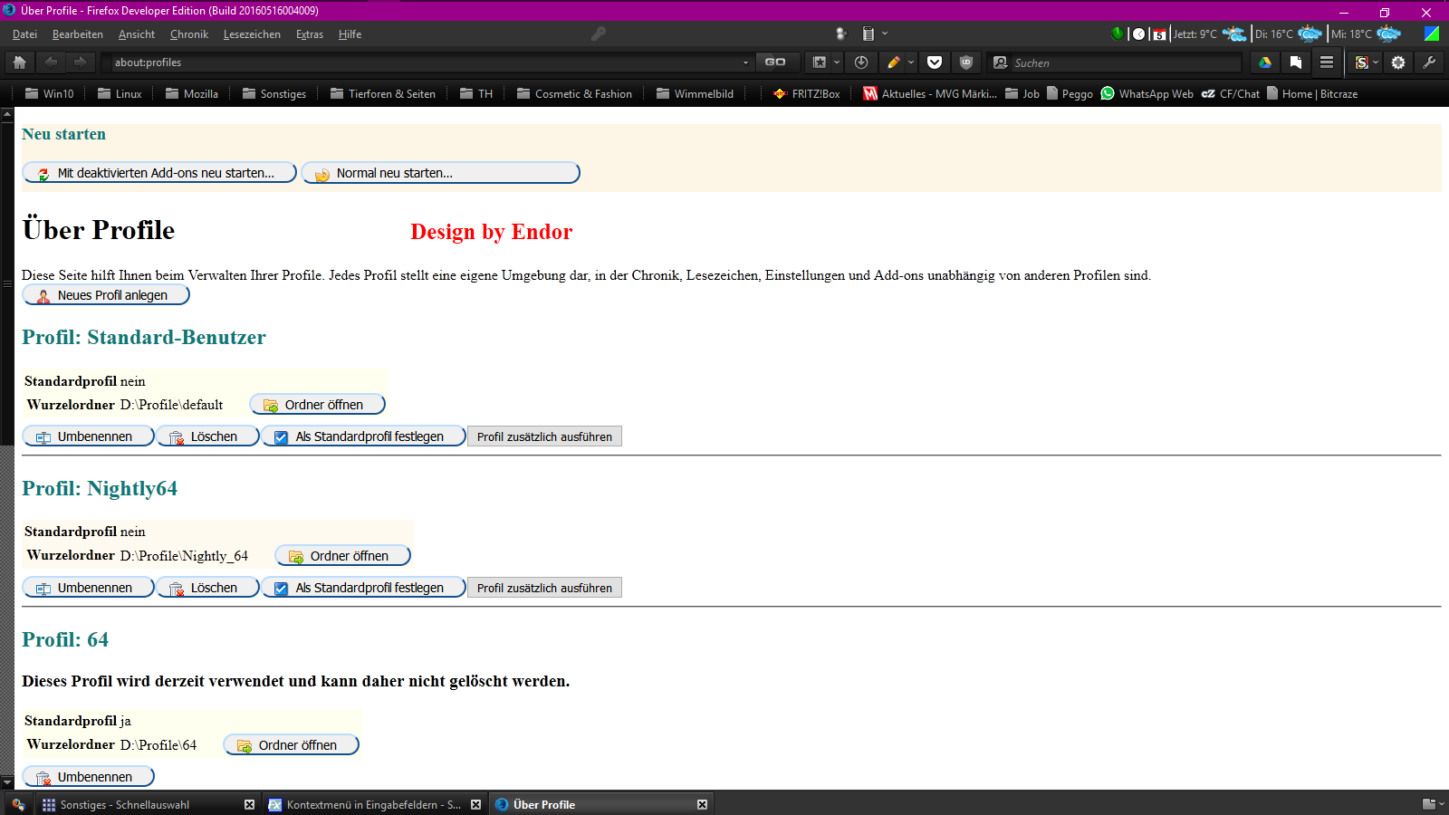Image resolution: width=1449 pixels, height=815 pixels.
Task: Launch Standard-Benutzer profile additionally
Action: (544, 436)
